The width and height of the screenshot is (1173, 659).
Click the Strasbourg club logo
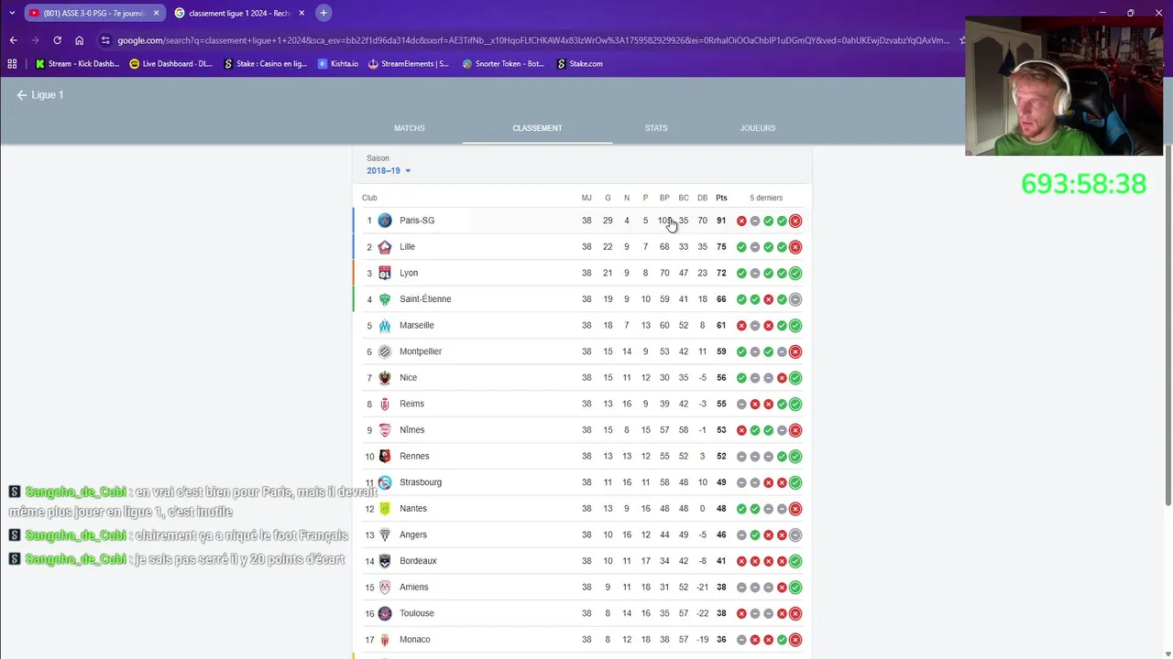click(385, 482)
